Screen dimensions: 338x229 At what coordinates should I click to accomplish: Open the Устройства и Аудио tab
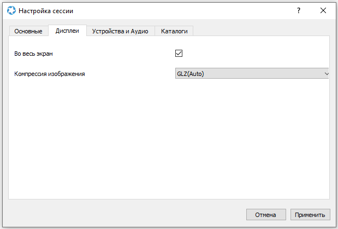point(120,31)
